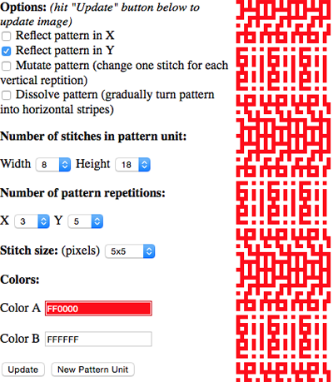The width and height of the screenshot is (333, 382).
Task: Open the Height dropdown
Action: click(132, 165)
